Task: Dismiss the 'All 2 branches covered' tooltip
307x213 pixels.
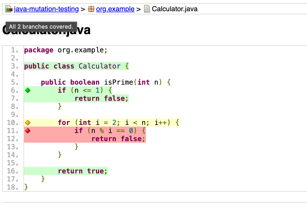Action: pos(41,27)
